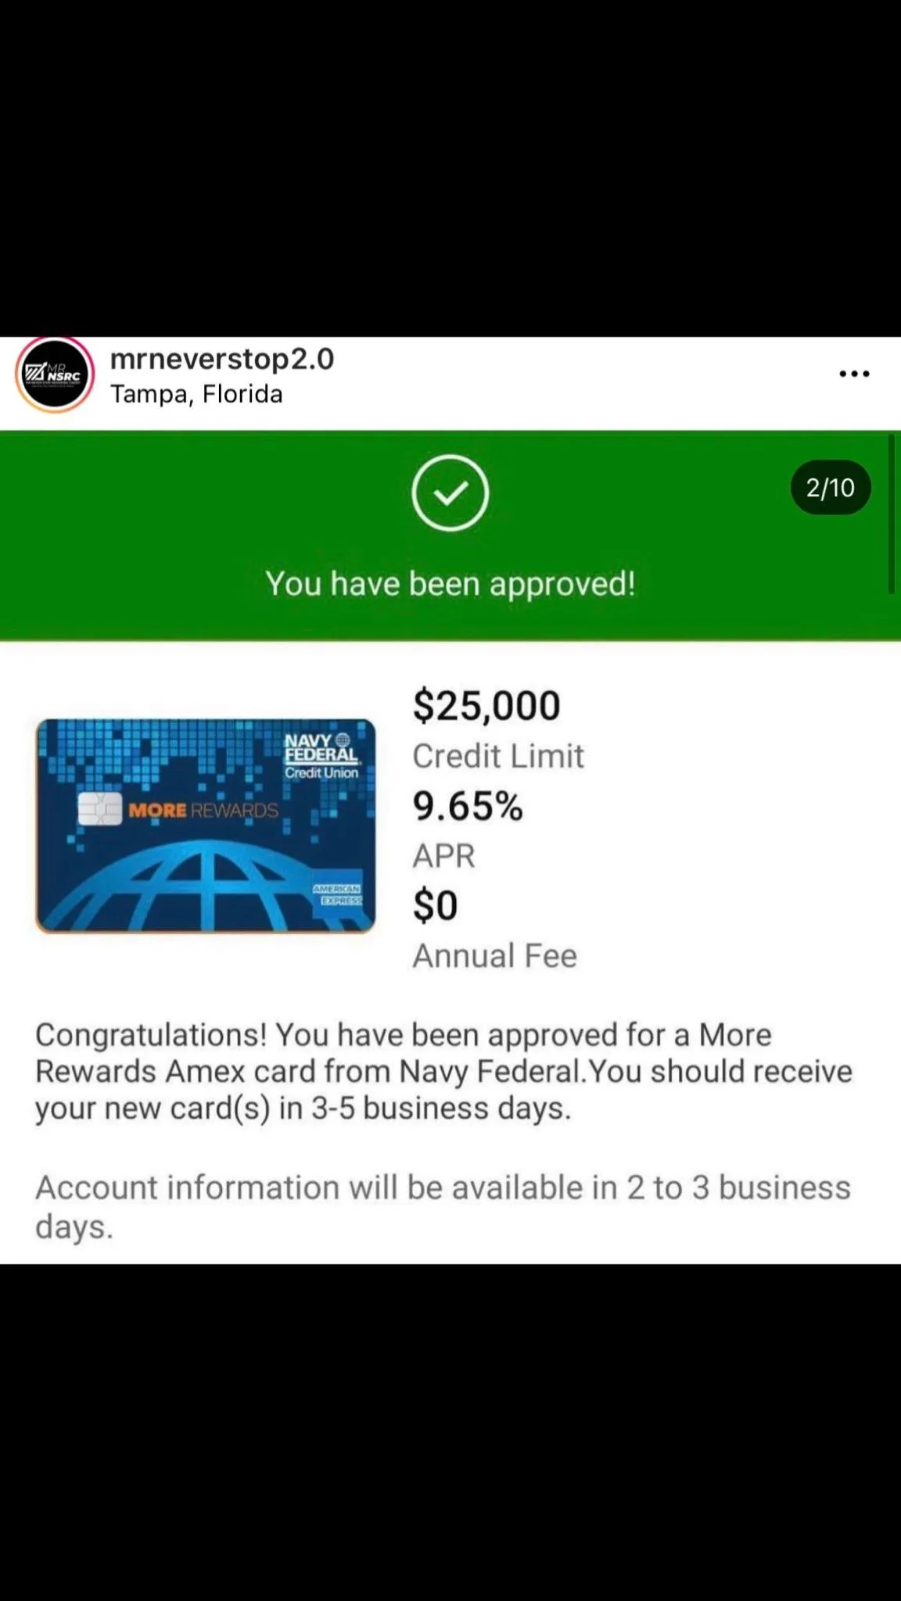This screenshot has width=901, height=1601.
Task: Click the 'Credit Limit' label
Action: pos(498,756)
